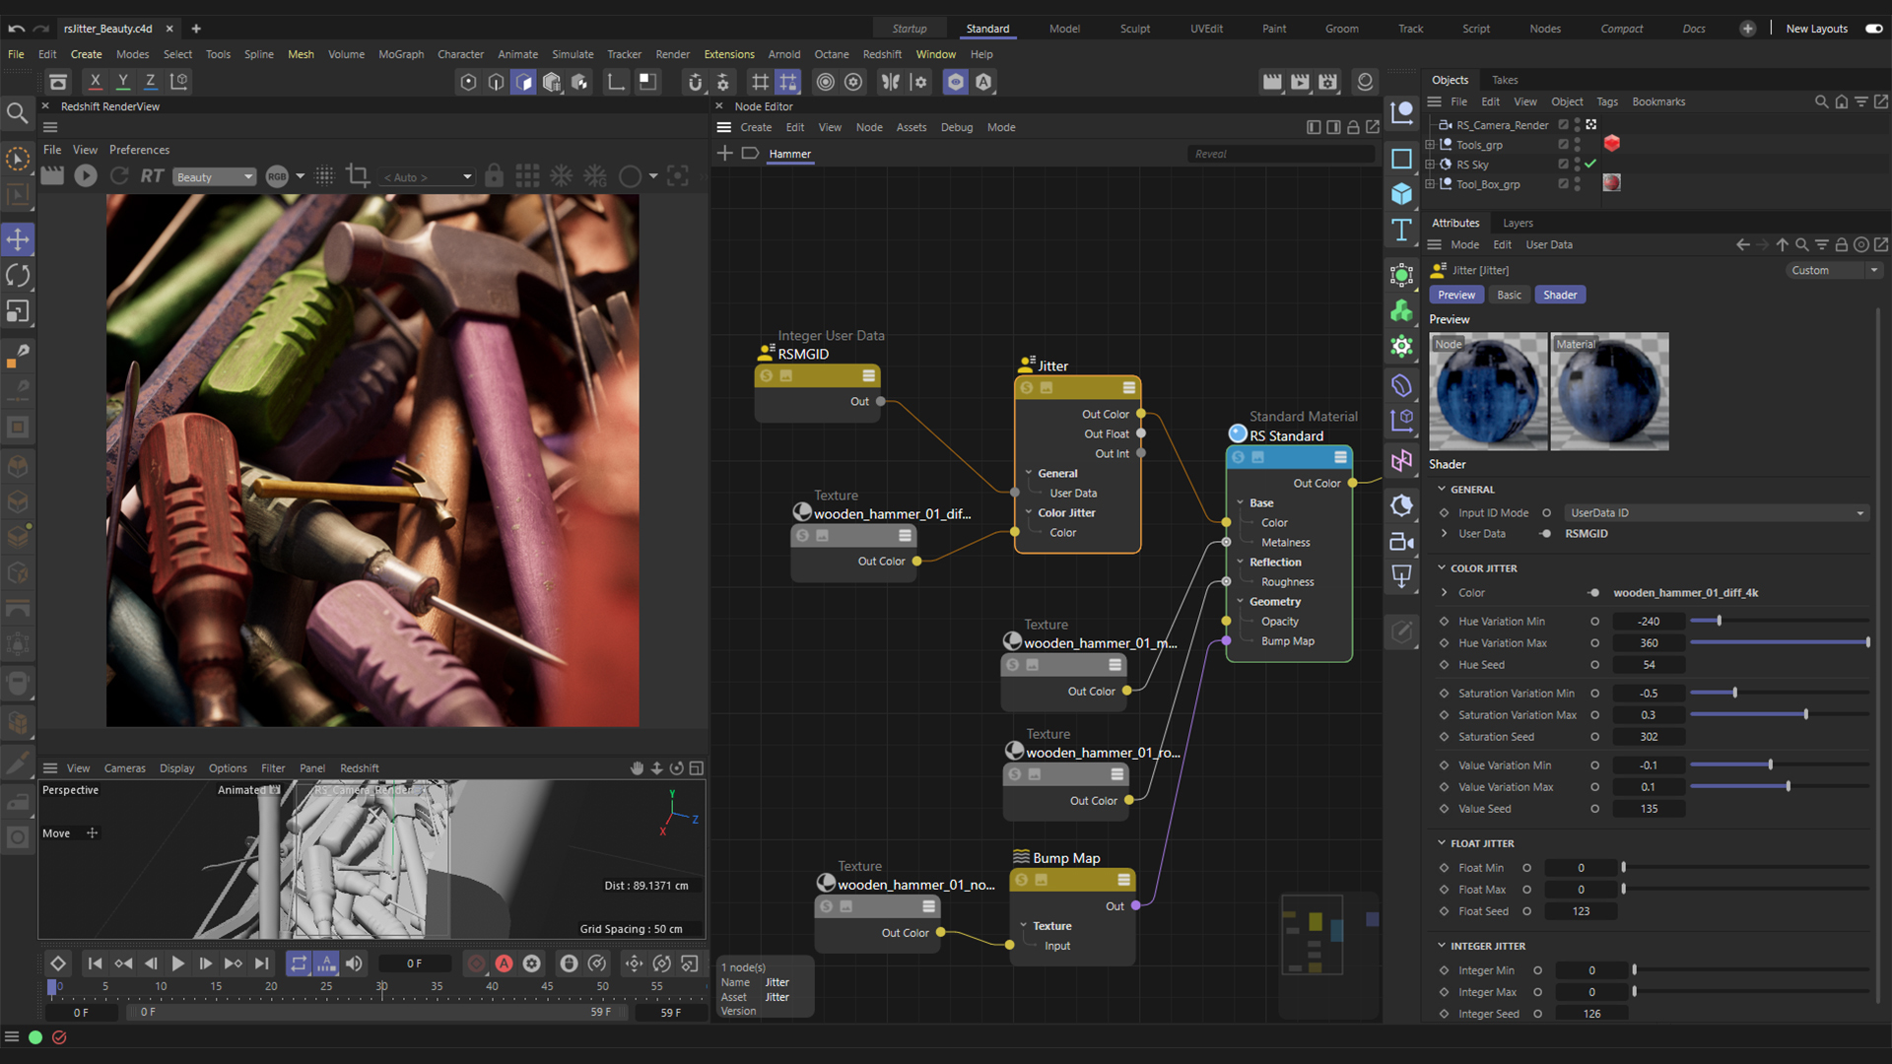Switch to the Sculpt layout tab
Viewport: 1892px width, 1064px height.
1134,29
